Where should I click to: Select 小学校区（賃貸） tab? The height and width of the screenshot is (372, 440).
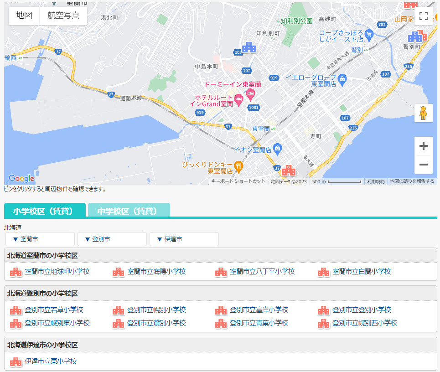point(45,211)
